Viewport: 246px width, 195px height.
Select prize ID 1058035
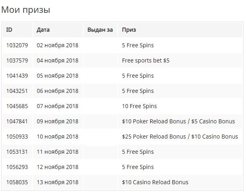(x=17, y=182)
